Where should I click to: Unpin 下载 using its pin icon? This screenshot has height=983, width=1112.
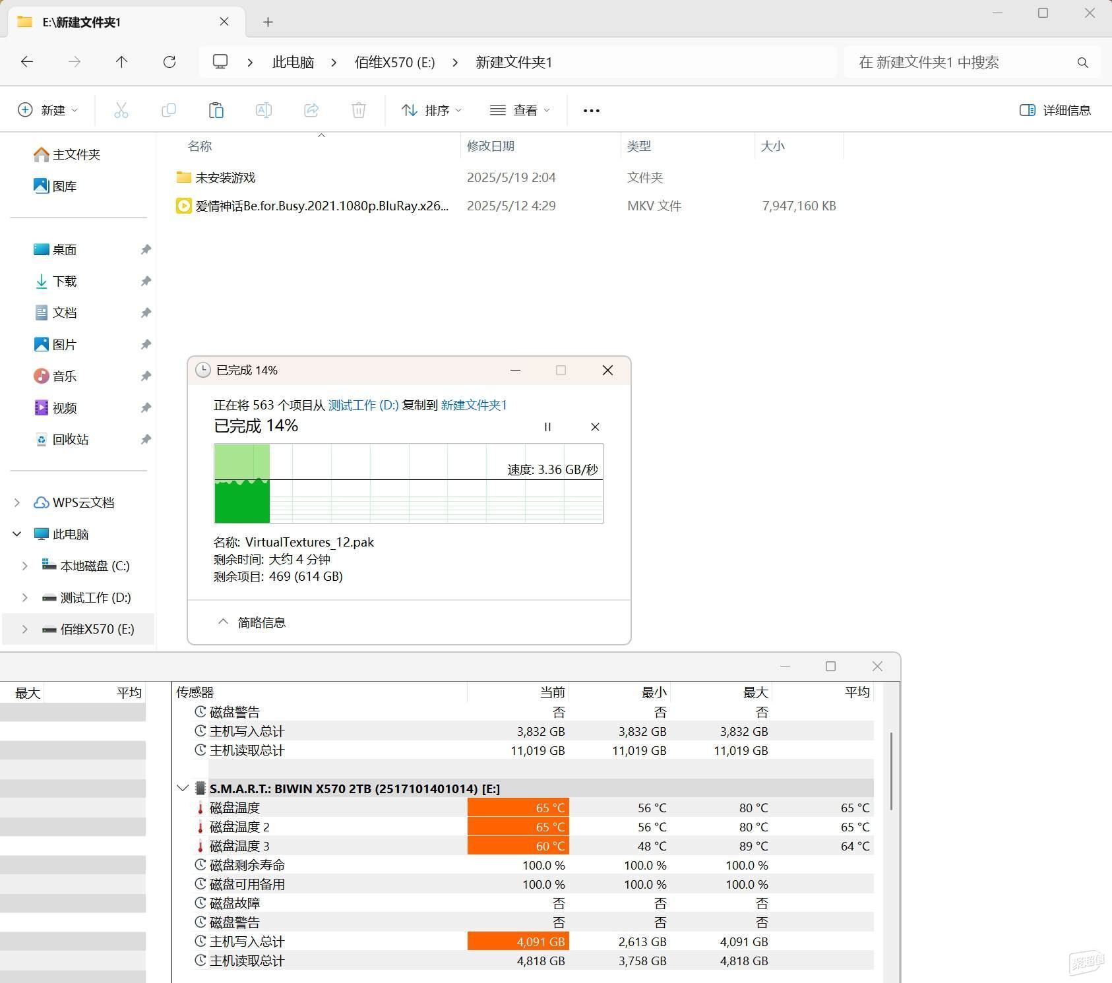pyautogui.click(x=146, y=281)
